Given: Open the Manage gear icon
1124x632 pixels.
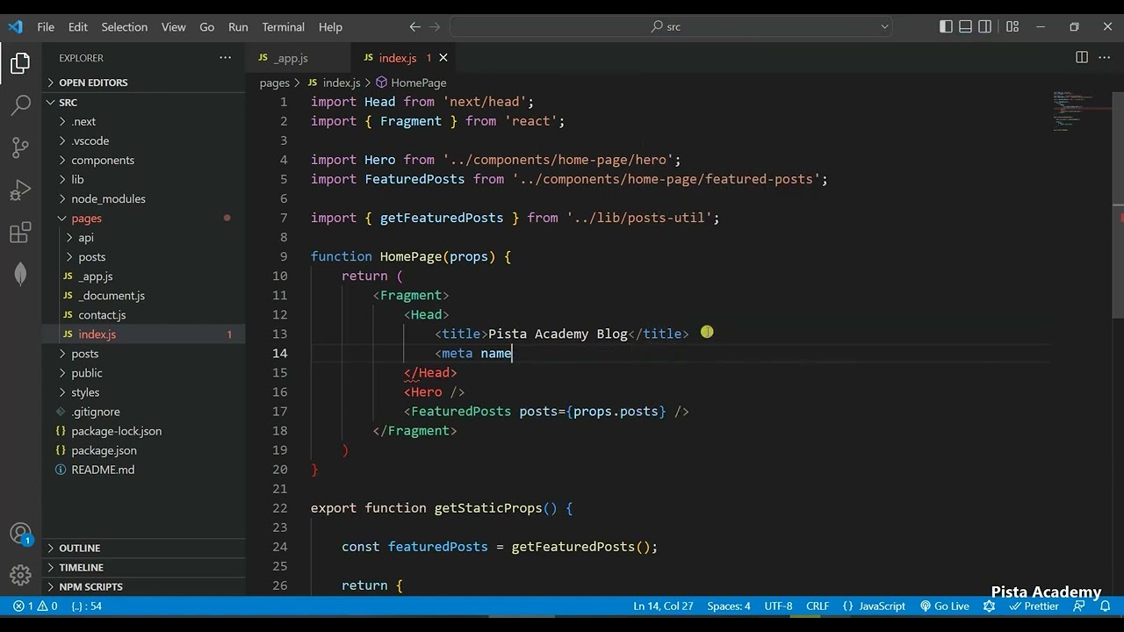Looking at the screenshot, I should (x=20, y=576).
